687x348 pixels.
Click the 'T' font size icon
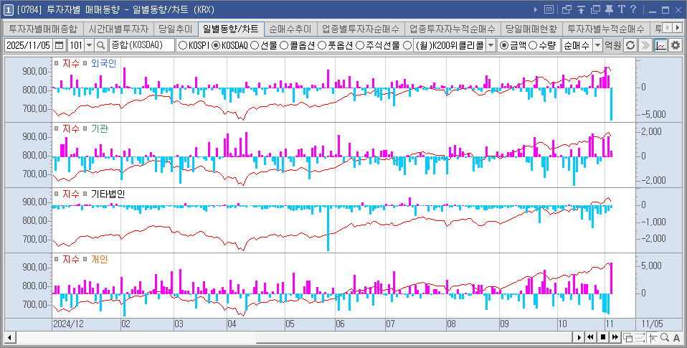click(621, 9)
